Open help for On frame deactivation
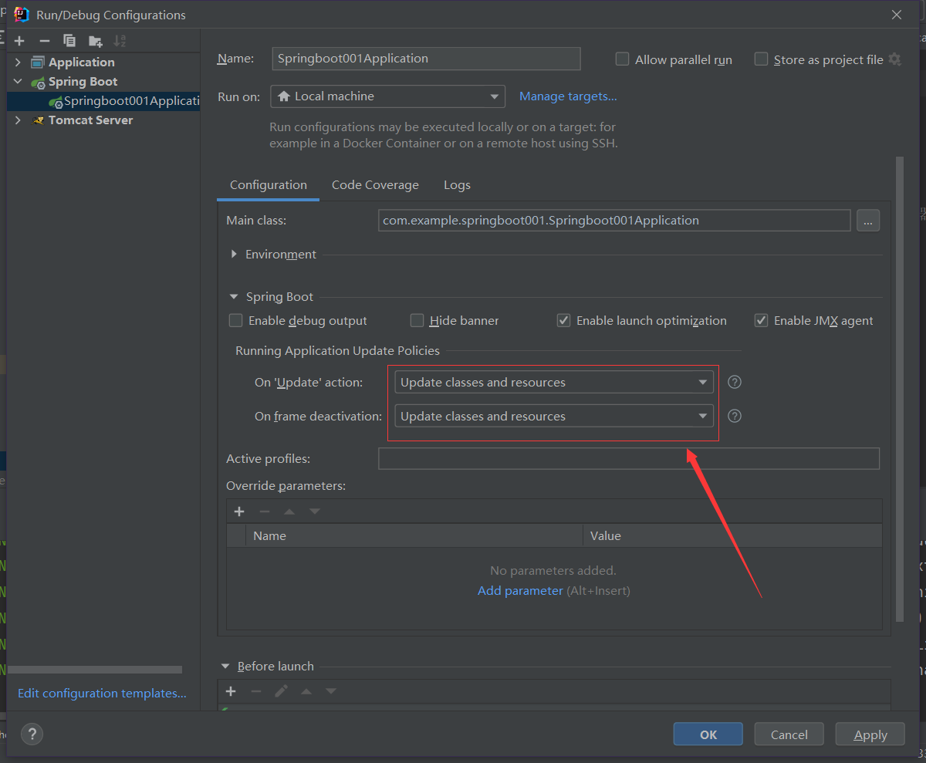The width and height of the screenshot is (926, 763). pos(735,416)
